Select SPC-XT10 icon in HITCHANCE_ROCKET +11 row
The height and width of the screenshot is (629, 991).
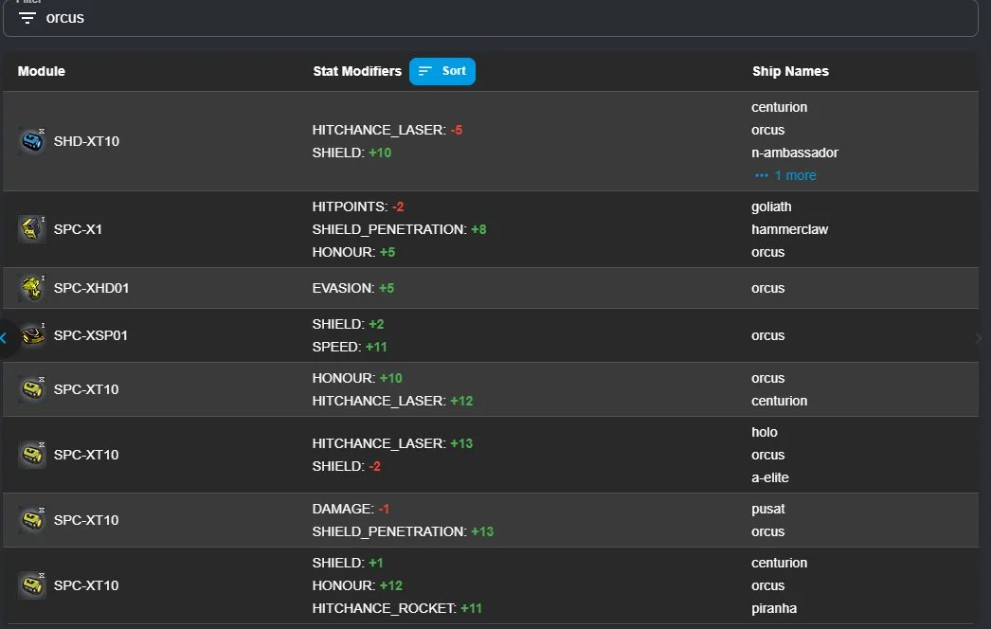32,585
